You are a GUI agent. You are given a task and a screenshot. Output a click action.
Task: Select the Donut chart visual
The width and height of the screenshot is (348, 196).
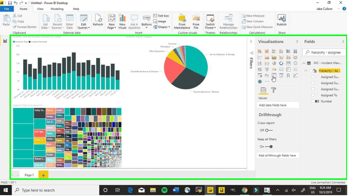coord(281,63)
